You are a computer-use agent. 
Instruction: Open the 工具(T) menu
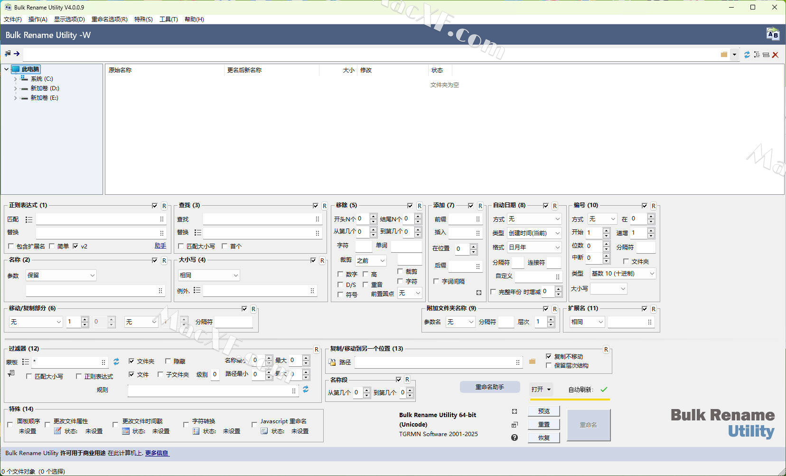[x=168, y=19]
